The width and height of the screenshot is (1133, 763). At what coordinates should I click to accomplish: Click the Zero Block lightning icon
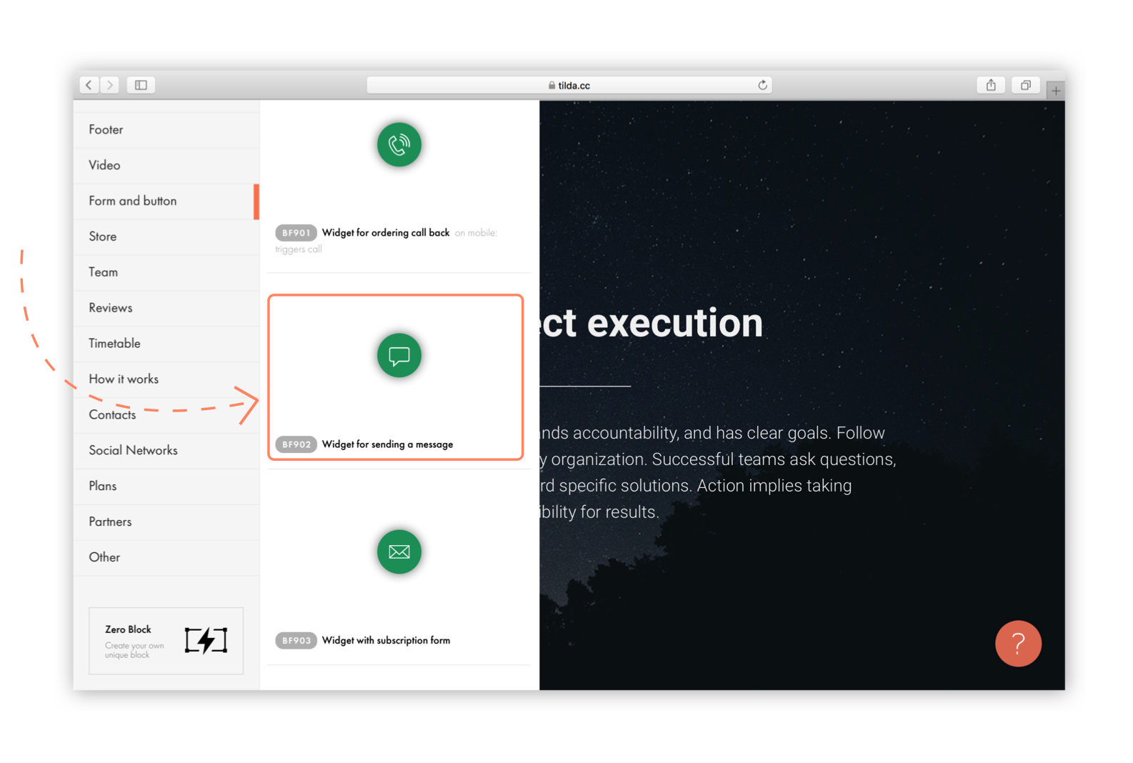tap(206, 640)
